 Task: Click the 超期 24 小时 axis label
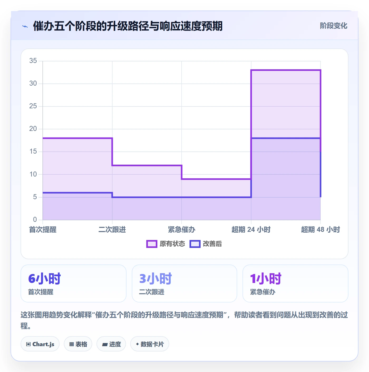(x=251, y=230)
